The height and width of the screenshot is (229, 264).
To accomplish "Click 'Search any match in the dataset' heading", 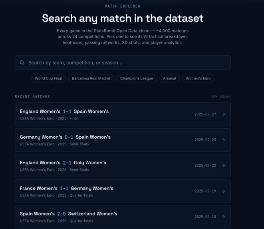I will point(123,18).
